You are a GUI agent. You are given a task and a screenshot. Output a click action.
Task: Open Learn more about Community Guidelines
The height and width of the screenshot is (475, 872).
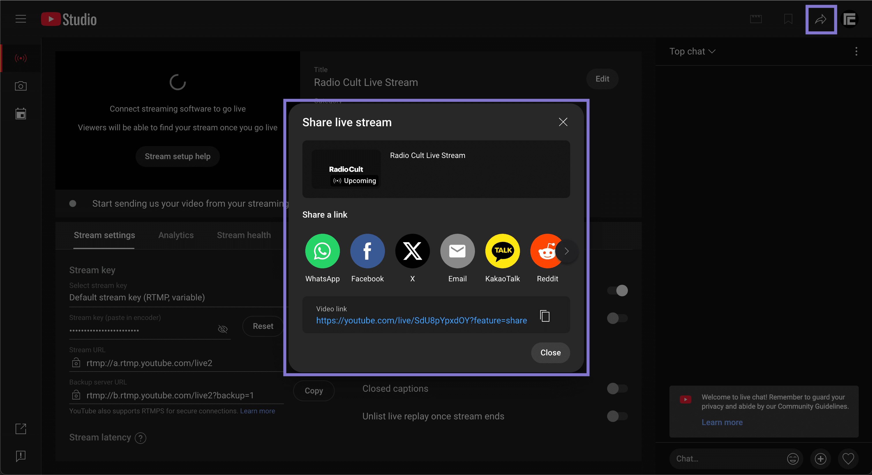click(722, 422)
